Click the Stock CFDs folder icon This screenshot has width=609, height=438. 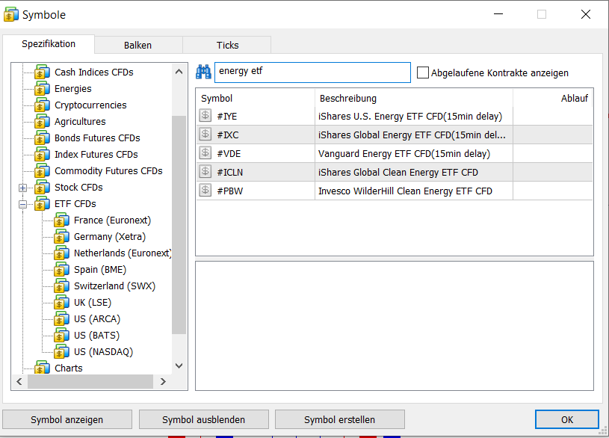pyautogui.click(x=42, y=188)
